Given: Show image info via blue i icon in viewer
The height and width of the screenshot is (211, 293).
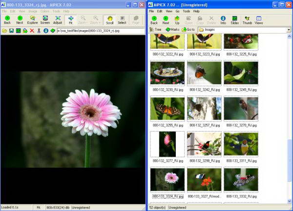Looking at the screenshot, I should (x=46, y=31).
